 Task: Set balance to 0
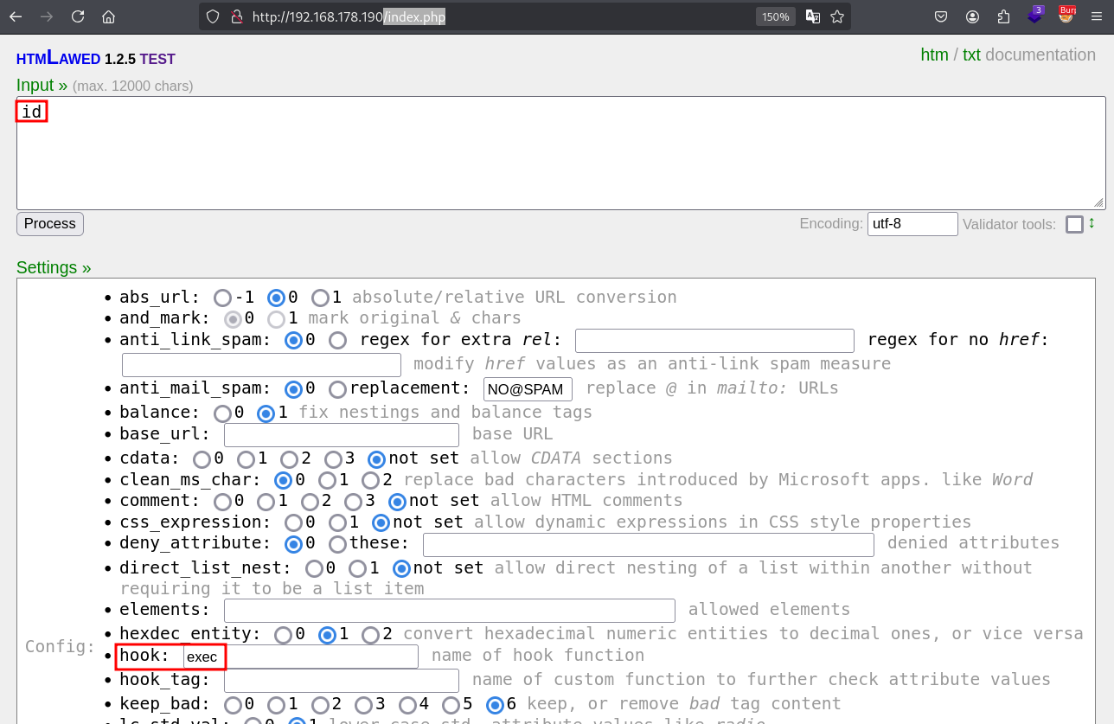[222, 413]
